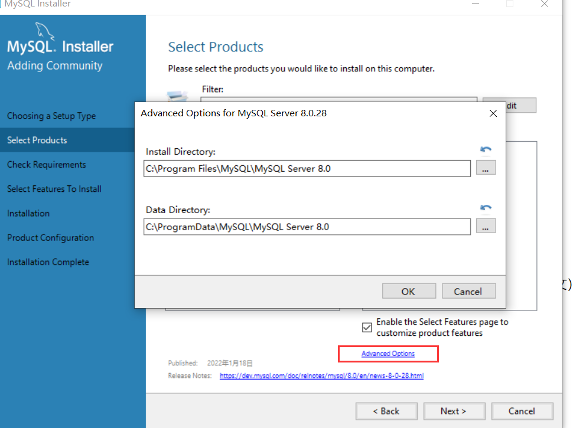Click inside the Install Directory path field
The image size is (573, 428).
point(307,168)
